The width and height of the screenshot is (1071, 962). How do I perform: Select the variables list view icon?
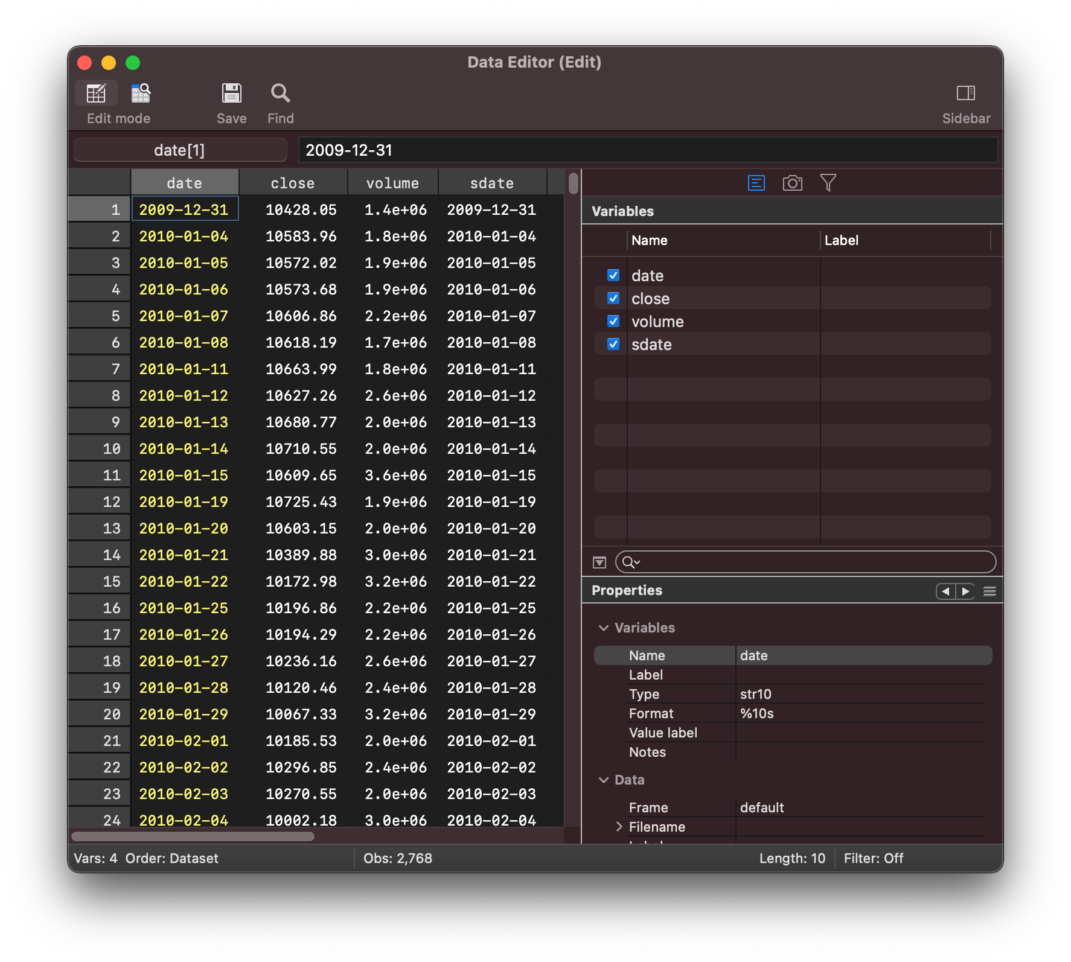tap(755, 182)
